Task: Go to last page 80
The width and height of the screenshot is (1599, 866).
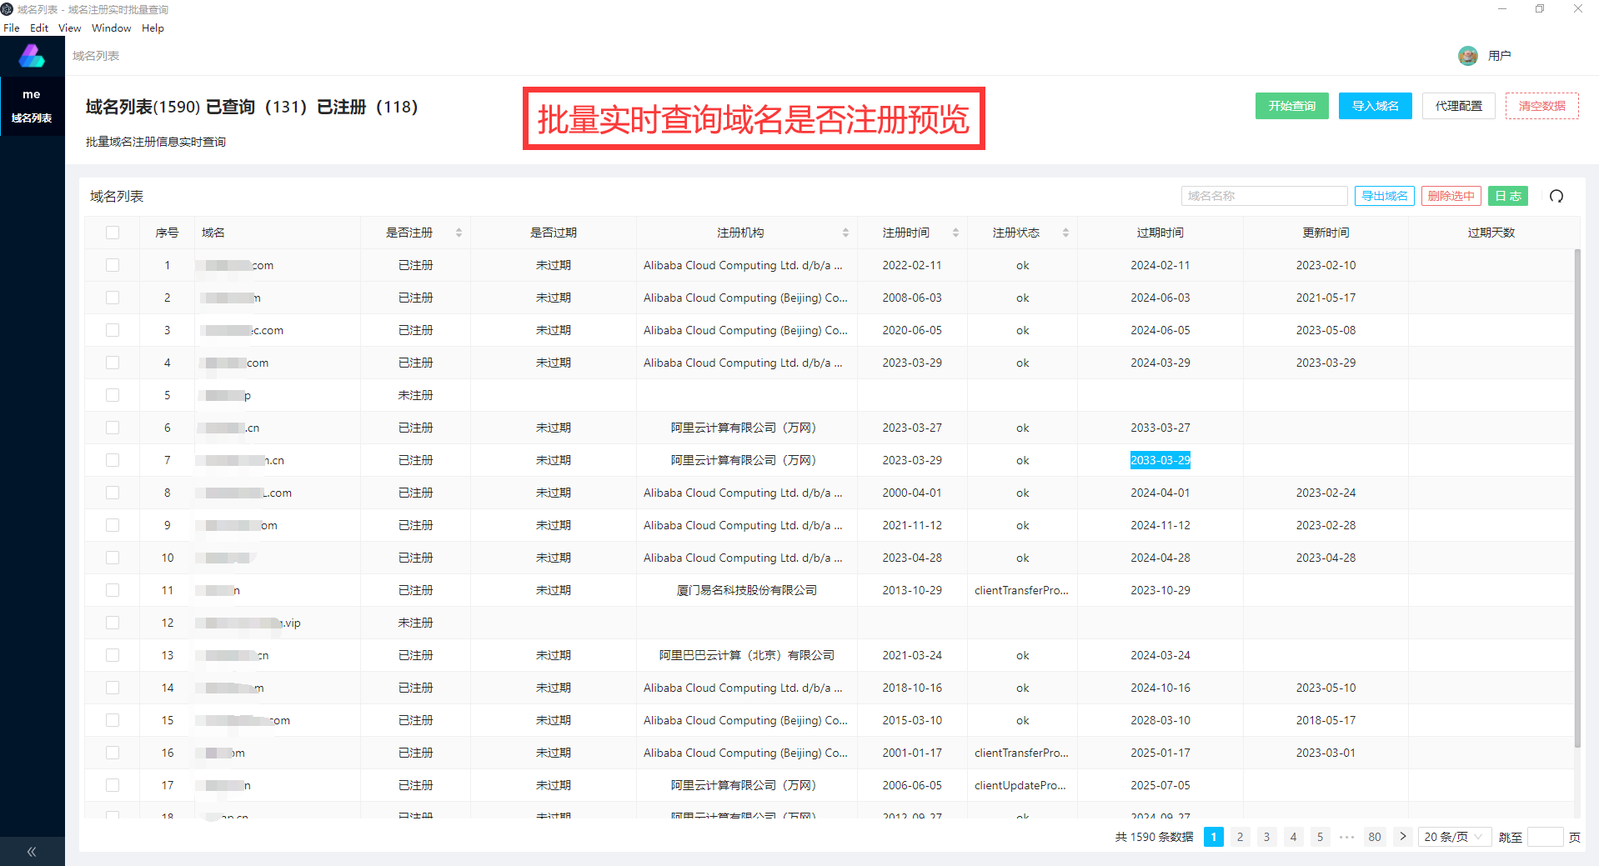Action: [1375, 837]
